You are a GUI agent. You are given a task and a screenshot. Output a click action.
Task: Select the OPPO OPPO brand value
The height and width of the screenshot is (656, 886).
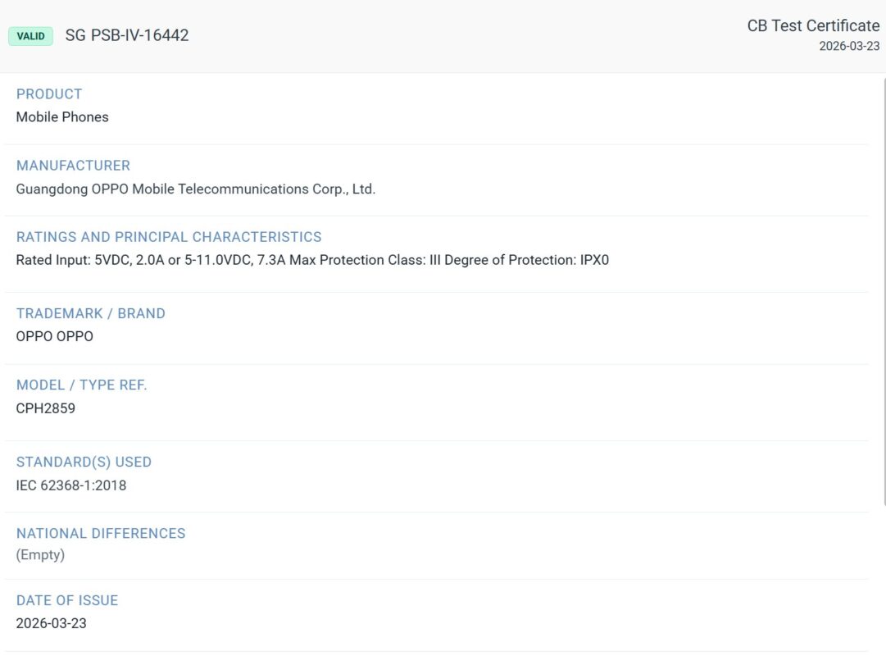click(55, 336)
